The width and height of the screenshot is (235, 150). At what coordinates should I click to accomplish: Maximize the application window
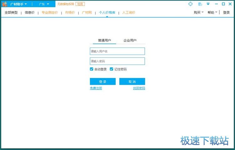(223, 4)
